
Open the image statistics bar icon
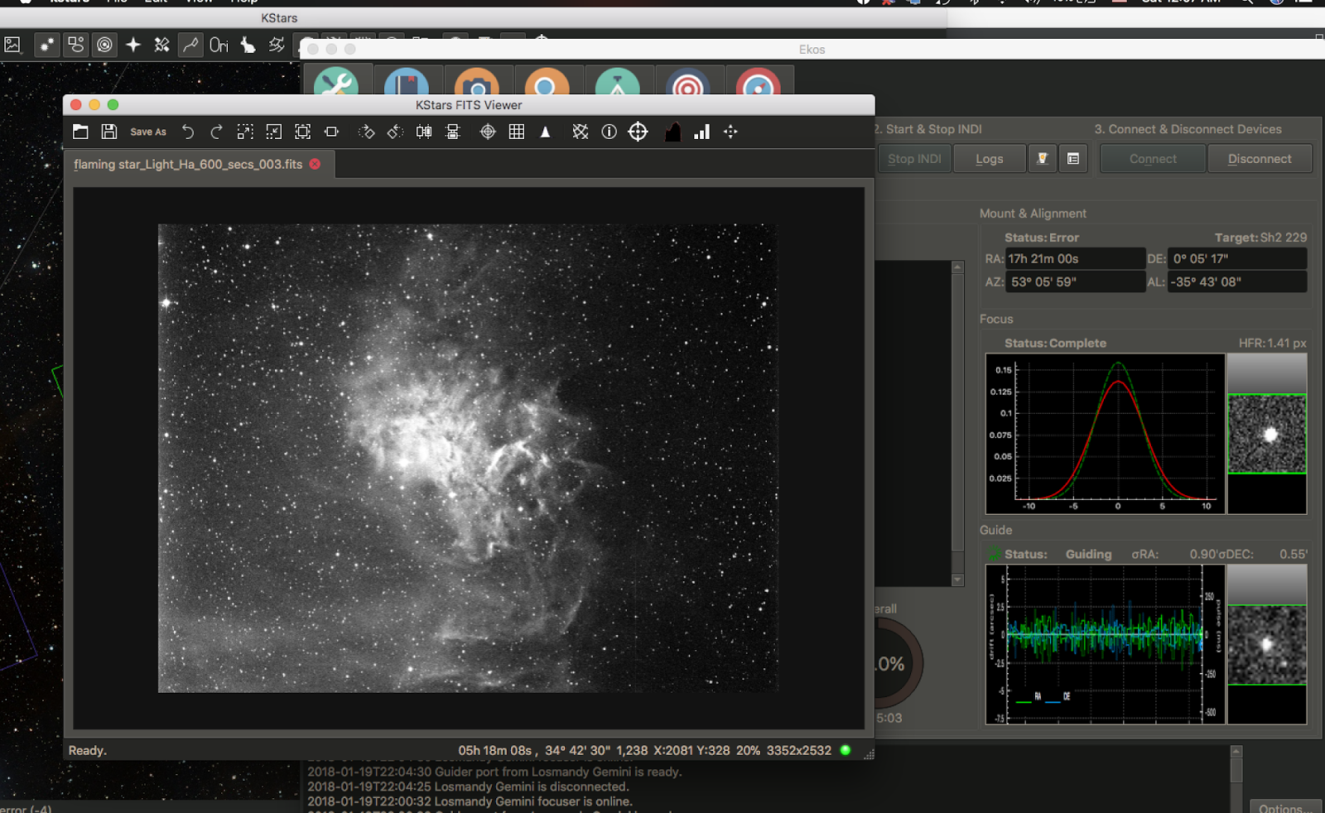(701, 132)
